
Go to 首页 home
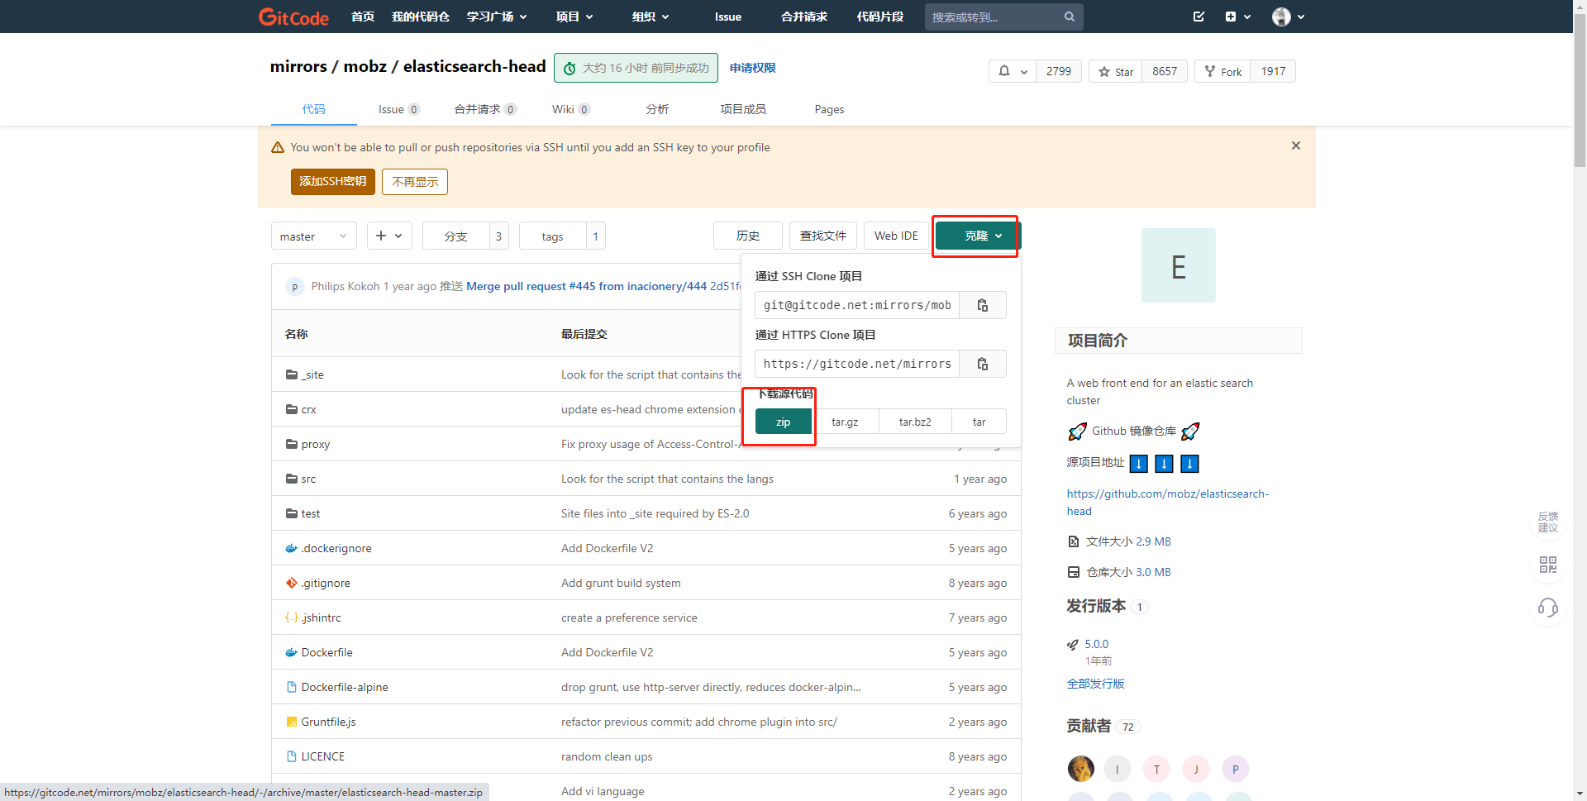pyautogui.click(x=363, y=17)
